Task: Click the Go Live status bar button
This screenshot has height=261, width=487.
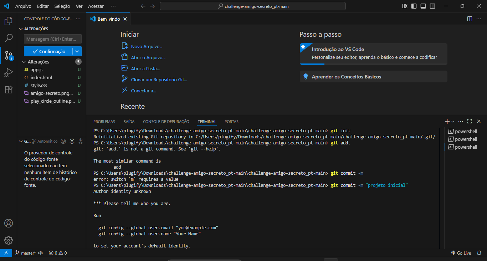Action: (461, 253)
